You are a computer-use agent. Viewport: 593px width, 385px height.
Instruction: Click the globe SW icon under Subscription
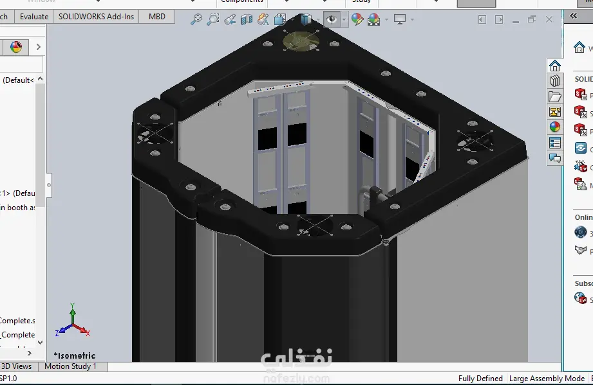point(581,298)
